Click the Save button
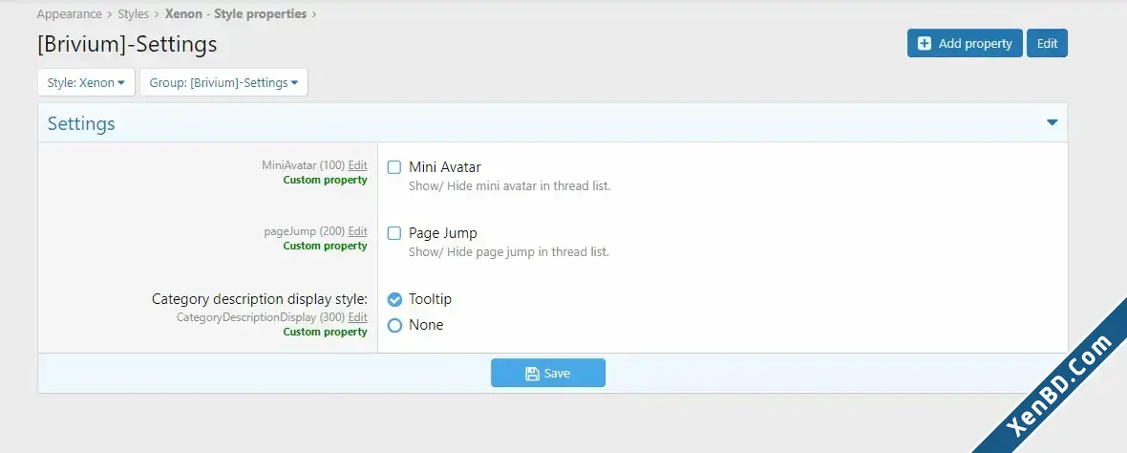 coord(547,373)
